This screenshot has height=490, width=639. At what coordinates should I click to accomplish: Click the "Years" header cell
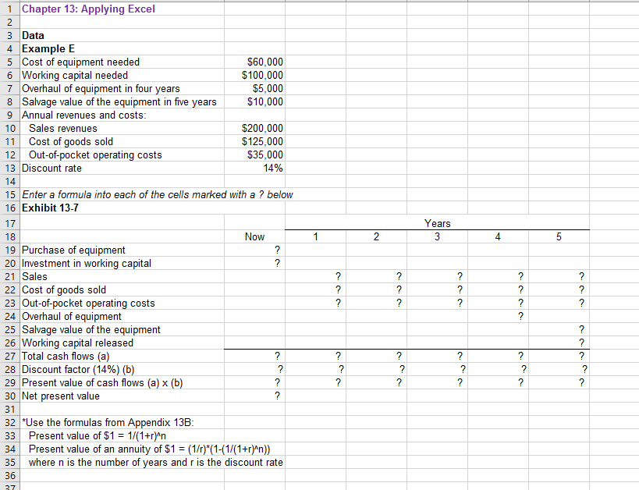[x=437, y=223]
